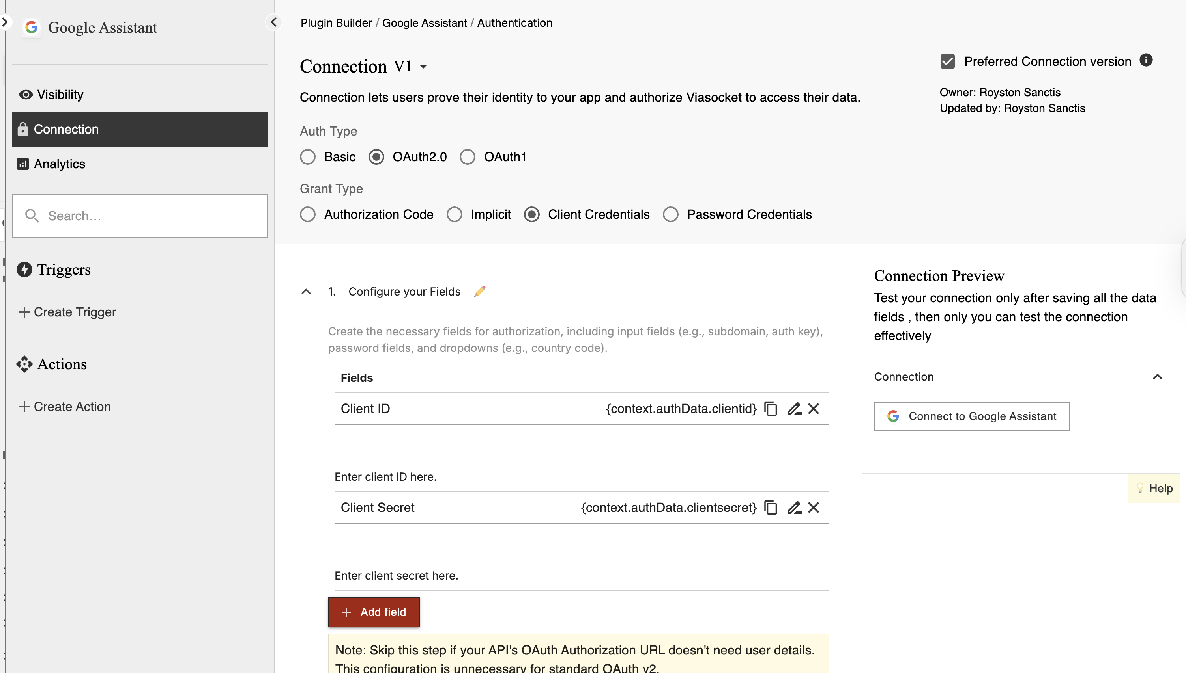
Task: Click the Analytics chart icon
Action: point(22,164)
